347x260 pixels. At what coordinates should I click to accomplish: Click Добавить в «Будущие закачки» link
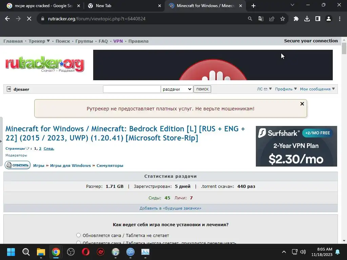tap(170, 208)
